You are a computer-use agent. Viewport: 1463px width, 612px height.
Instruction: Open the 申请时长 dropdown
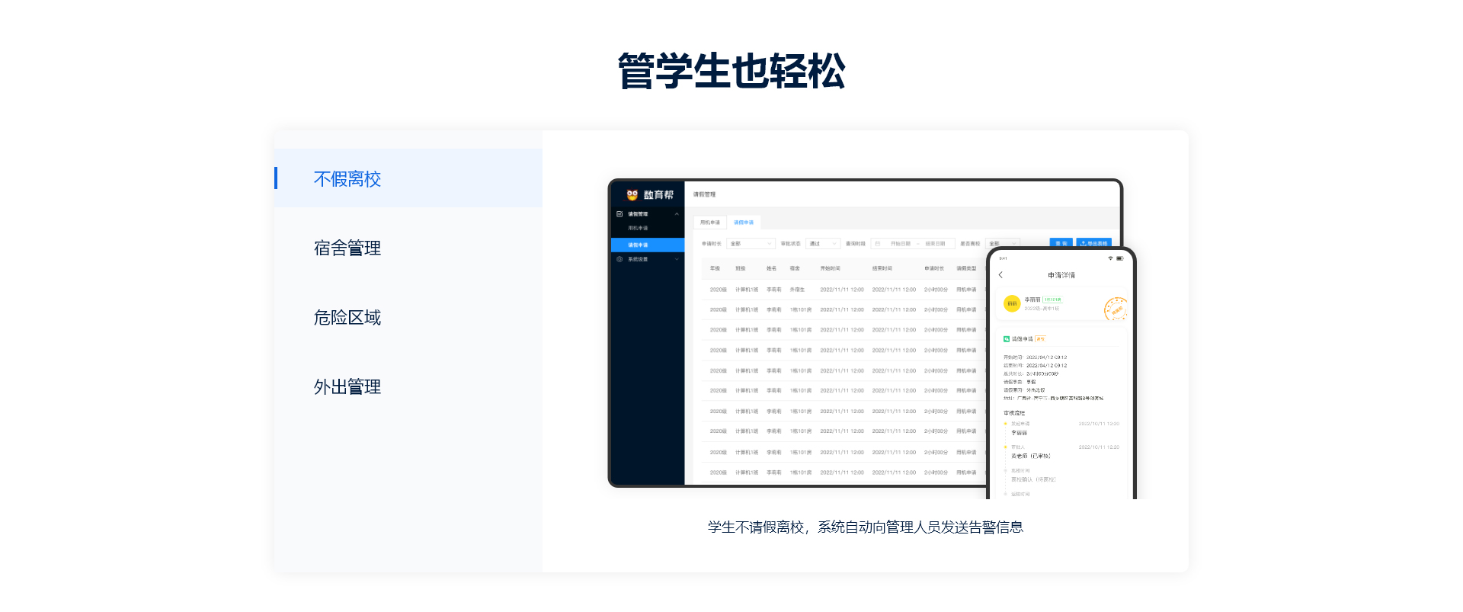[751, 244]
